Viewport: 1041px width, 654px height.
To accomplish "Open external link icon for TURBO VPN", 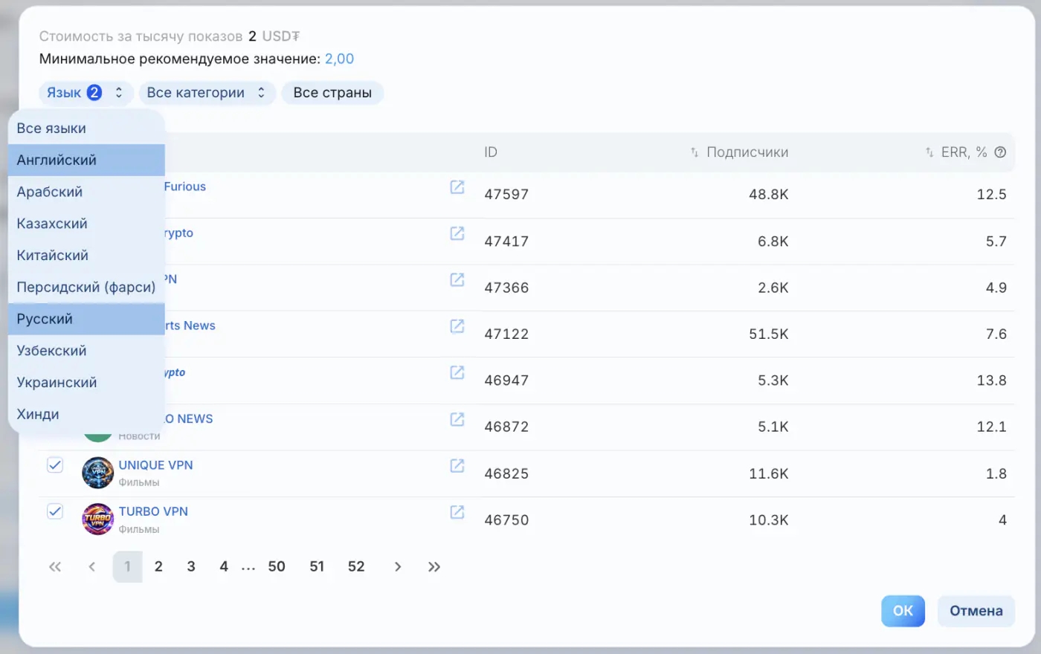I will [457, 512].
